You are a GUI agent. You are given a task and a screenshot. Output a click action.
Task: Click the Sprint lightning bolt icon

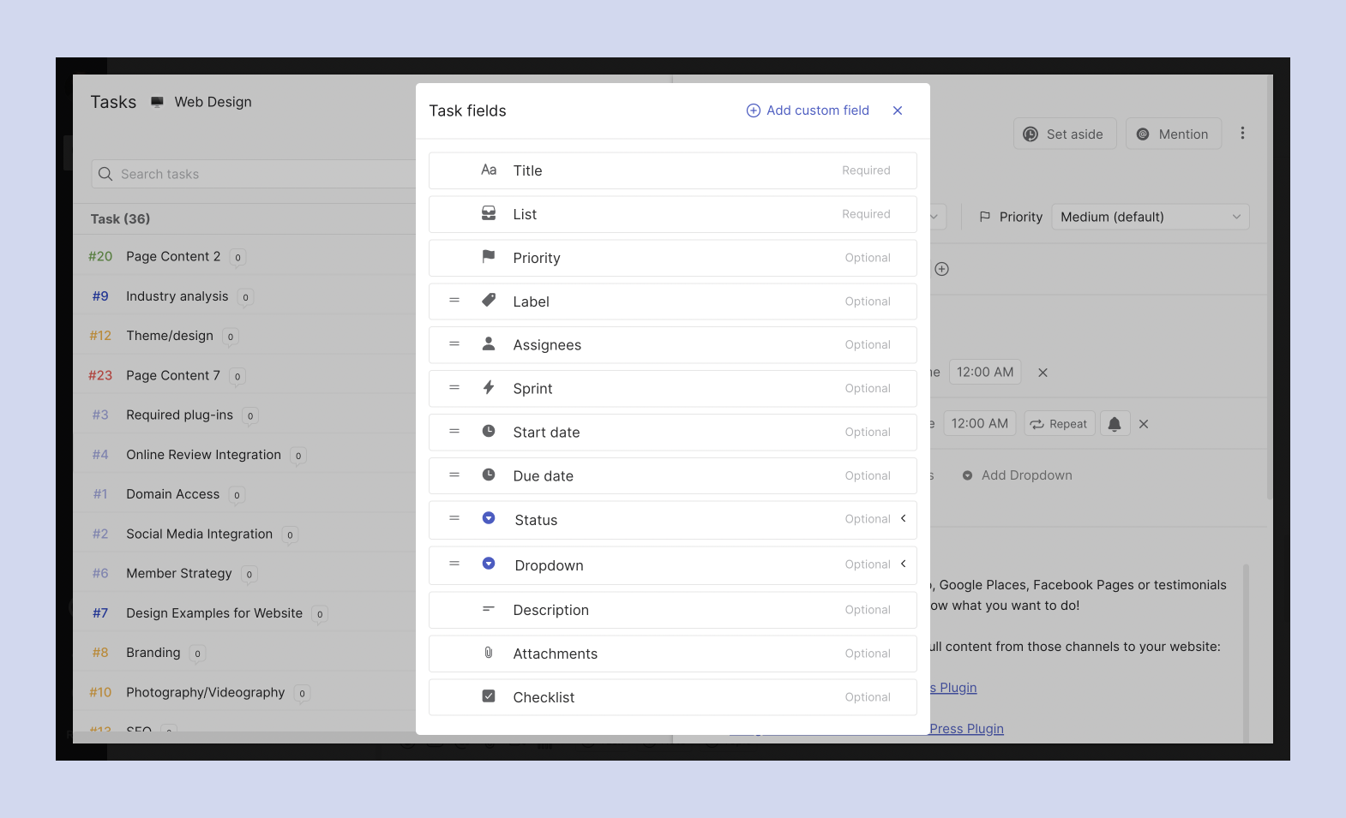(x=489, y=388)
